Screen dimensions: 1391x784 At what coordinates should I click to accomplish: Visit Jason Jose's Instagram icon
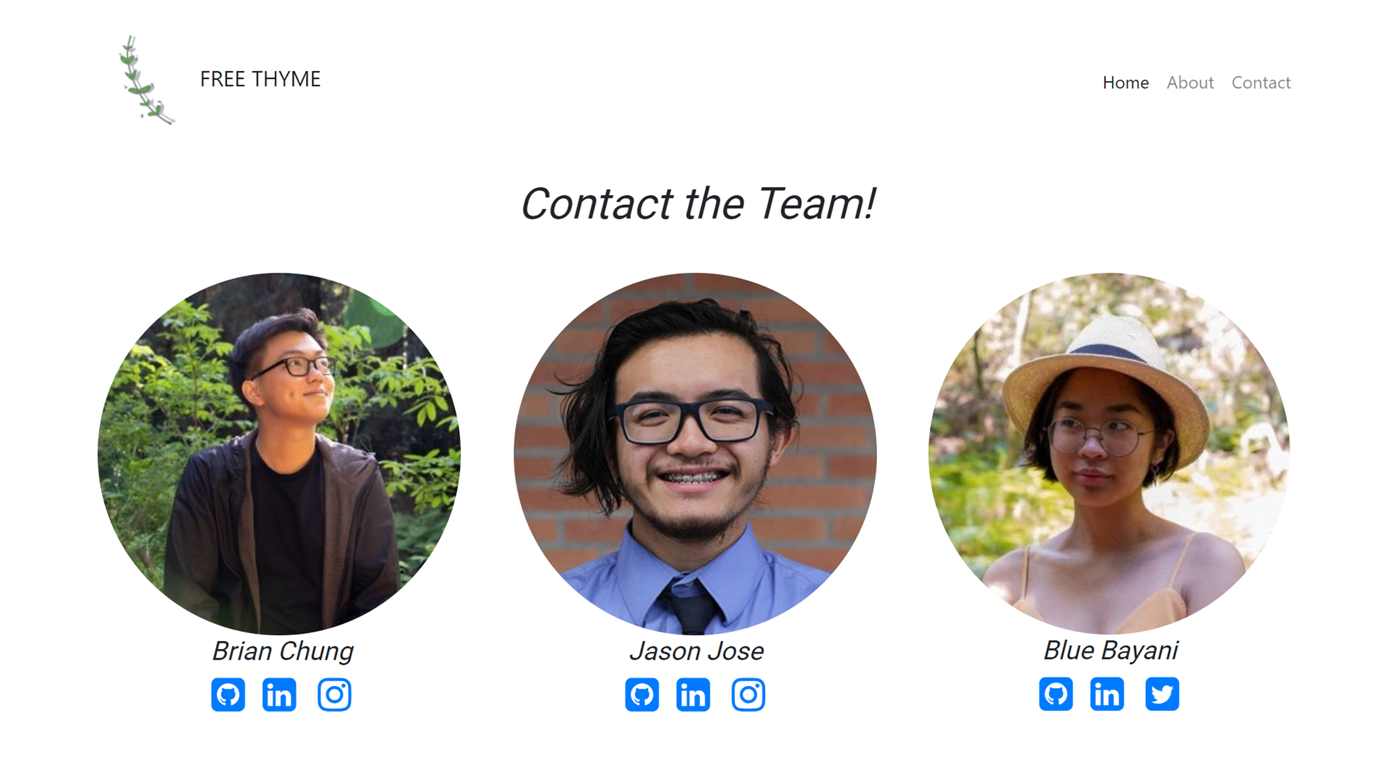[749, 694]
